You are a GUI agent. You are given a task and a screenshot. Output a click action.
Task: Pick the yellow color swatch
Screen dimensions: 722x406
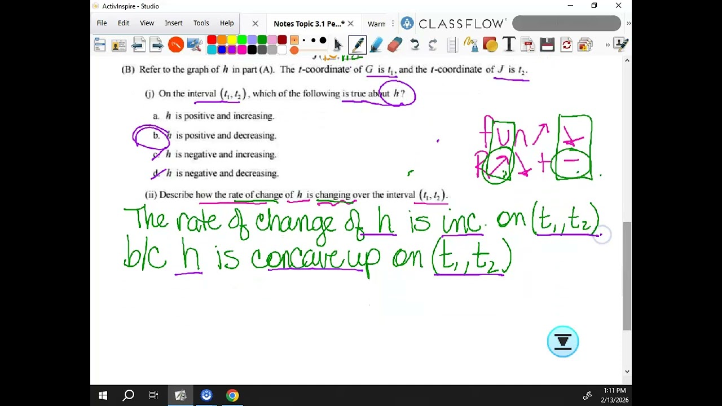(232, 40)
